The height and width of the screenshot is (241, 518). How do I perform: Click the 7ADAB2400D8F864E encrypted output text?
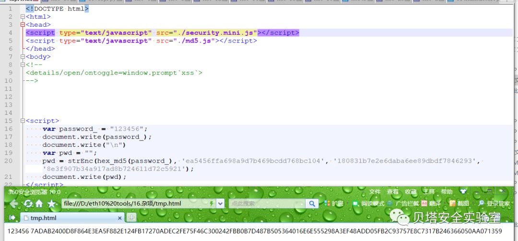266,231
